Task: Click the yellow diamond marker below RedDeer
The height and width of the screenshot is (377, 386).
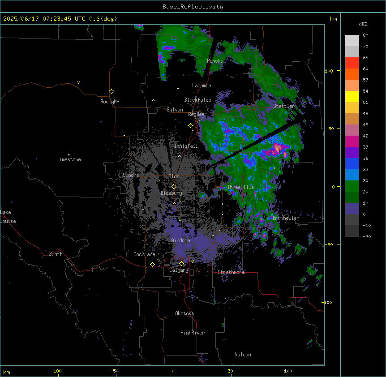Action: pyautogui.click(x=190, y=126)
